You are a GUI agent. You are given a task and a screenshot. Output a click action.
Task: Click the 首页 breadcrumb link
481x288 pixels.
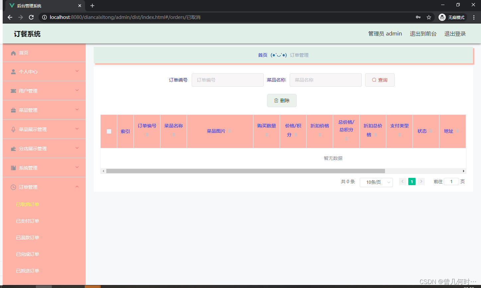click(263, 55)
